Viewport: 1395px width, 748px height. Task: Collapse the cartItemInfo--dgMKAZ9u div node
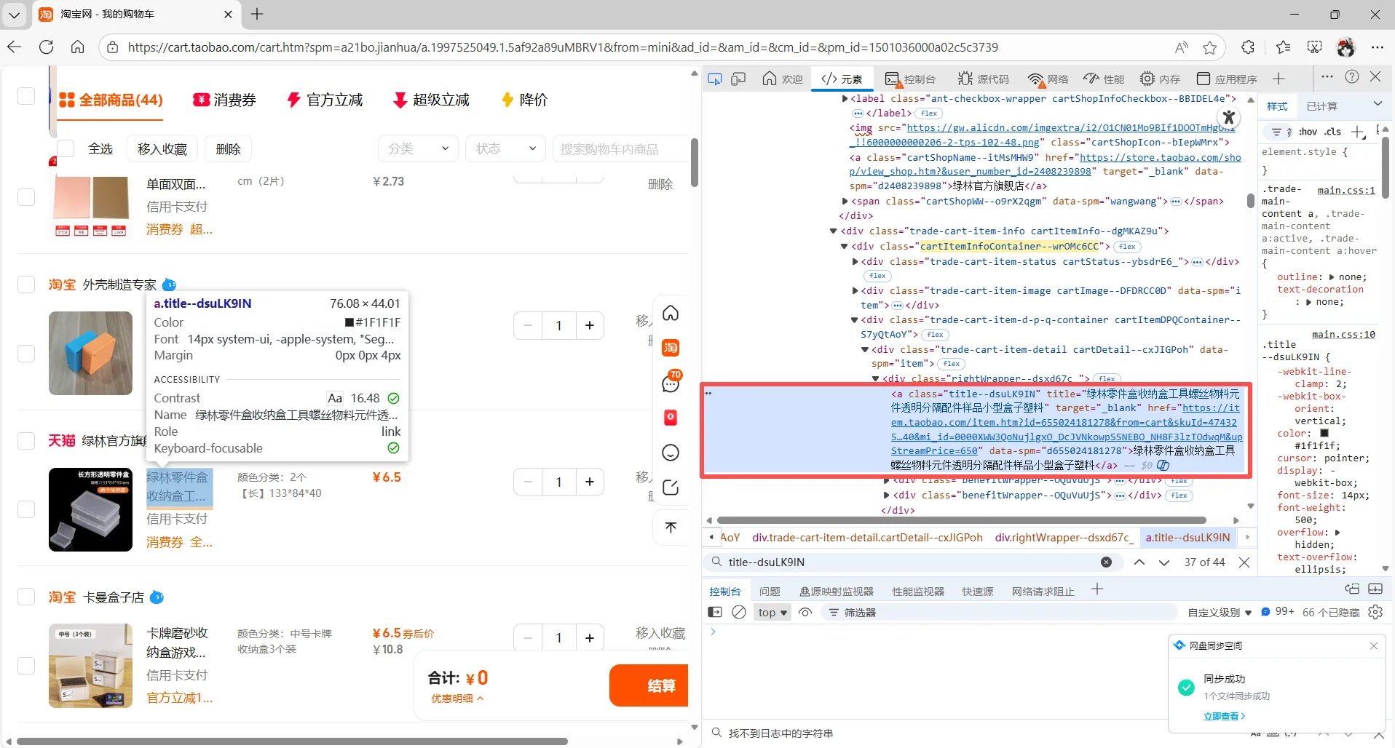coord(834,231)
